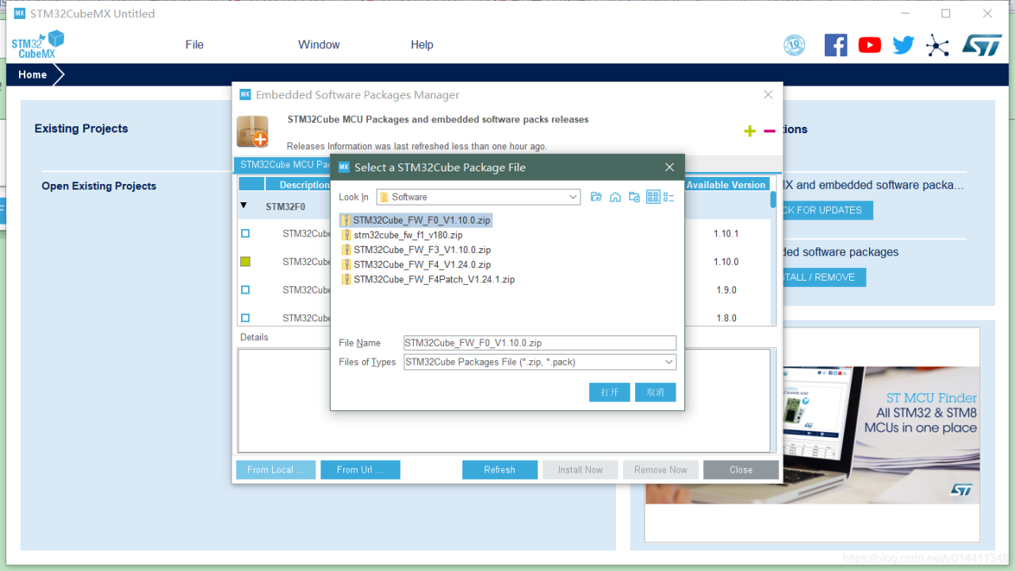1015x571 pixels.
Task: Click the 1.10.1 available version cell
Action: 726,234
